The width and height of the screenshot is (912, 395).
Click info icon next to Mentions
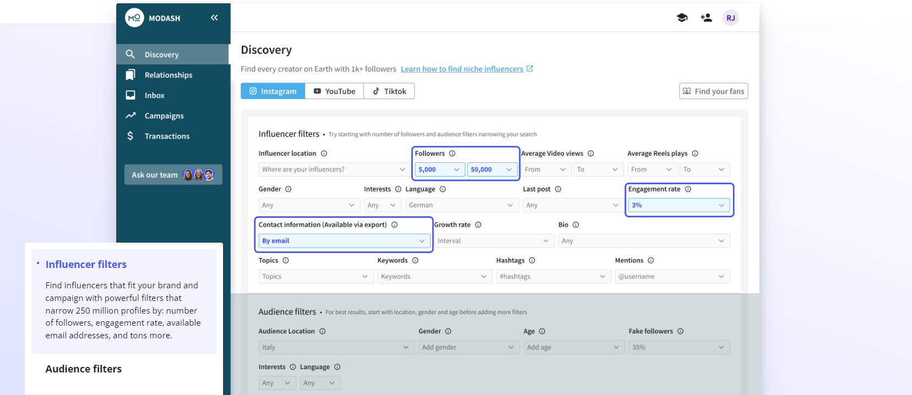point(651,261)
